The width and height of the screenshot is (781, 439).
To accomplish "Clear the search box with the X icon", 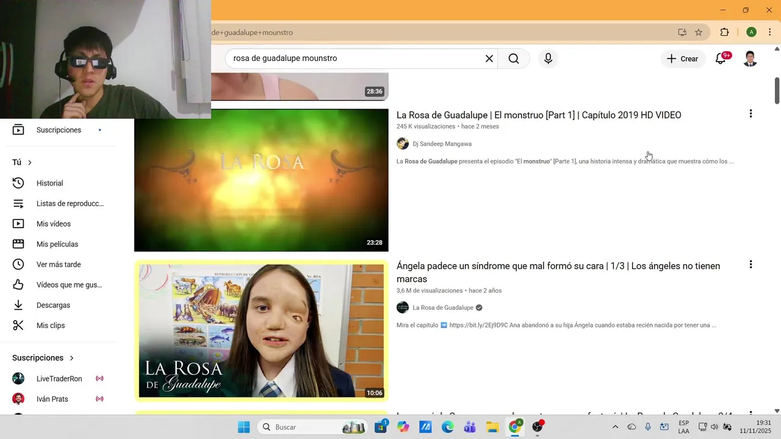I will point(489,59).
